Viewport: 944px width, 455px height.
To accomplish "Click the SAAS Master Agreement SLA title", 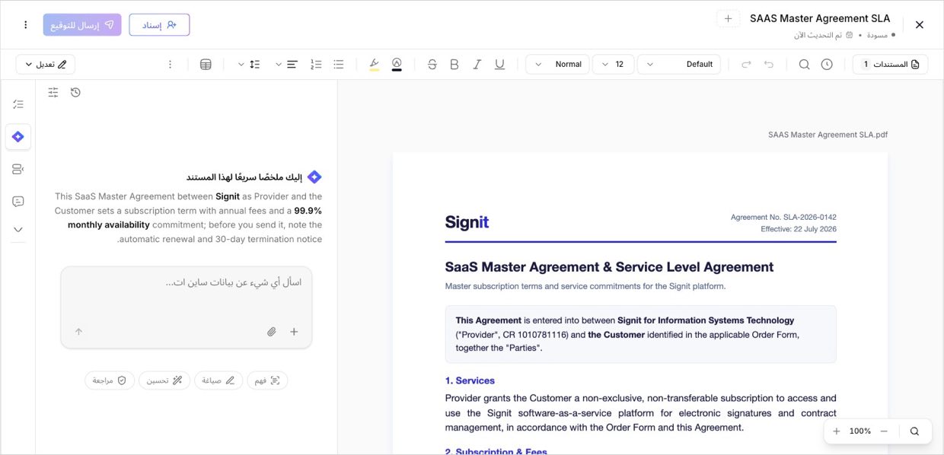I will 820,18.
